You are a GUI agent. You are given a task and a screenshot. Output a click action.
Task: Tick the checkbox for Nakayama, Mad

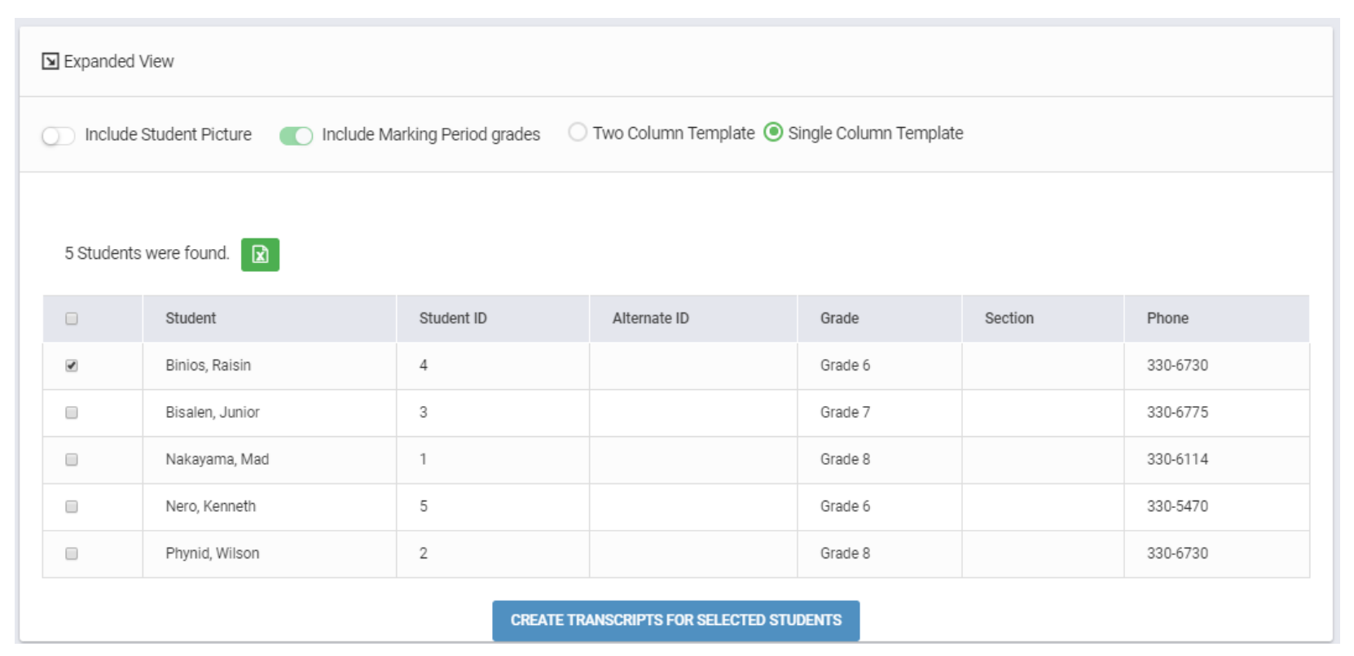(x=72, y=460)
